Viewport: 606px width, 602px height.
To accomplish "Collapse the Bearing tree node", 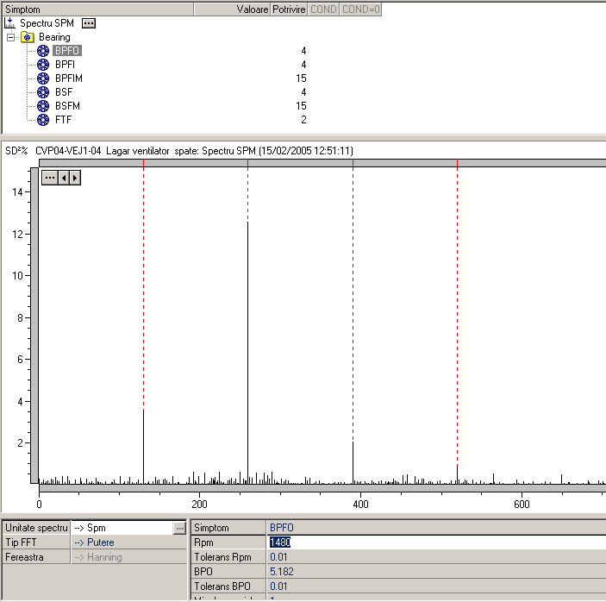I will pos(10,37).
